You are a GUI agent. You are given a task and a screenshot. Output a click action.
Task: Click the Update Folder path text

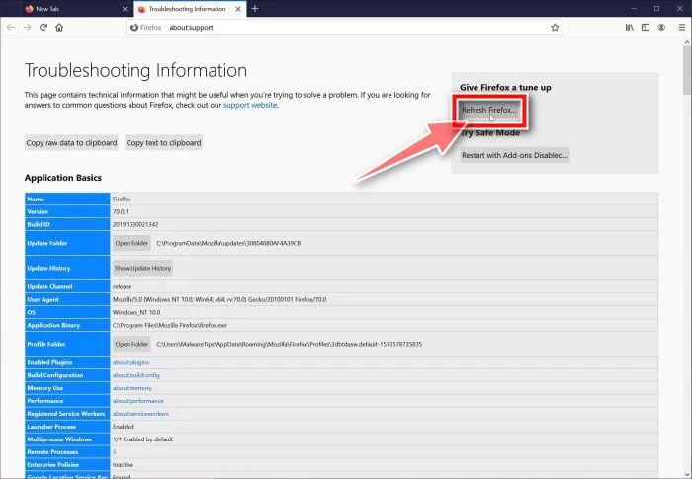tap(228, 243)
